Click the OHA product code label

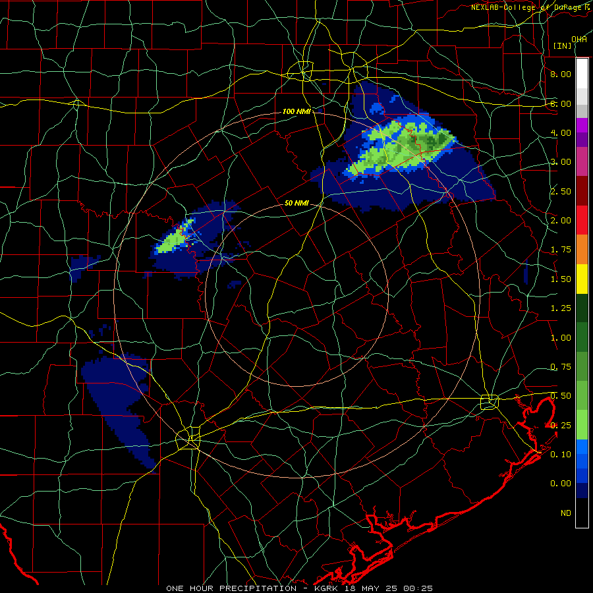pos(579,40)
